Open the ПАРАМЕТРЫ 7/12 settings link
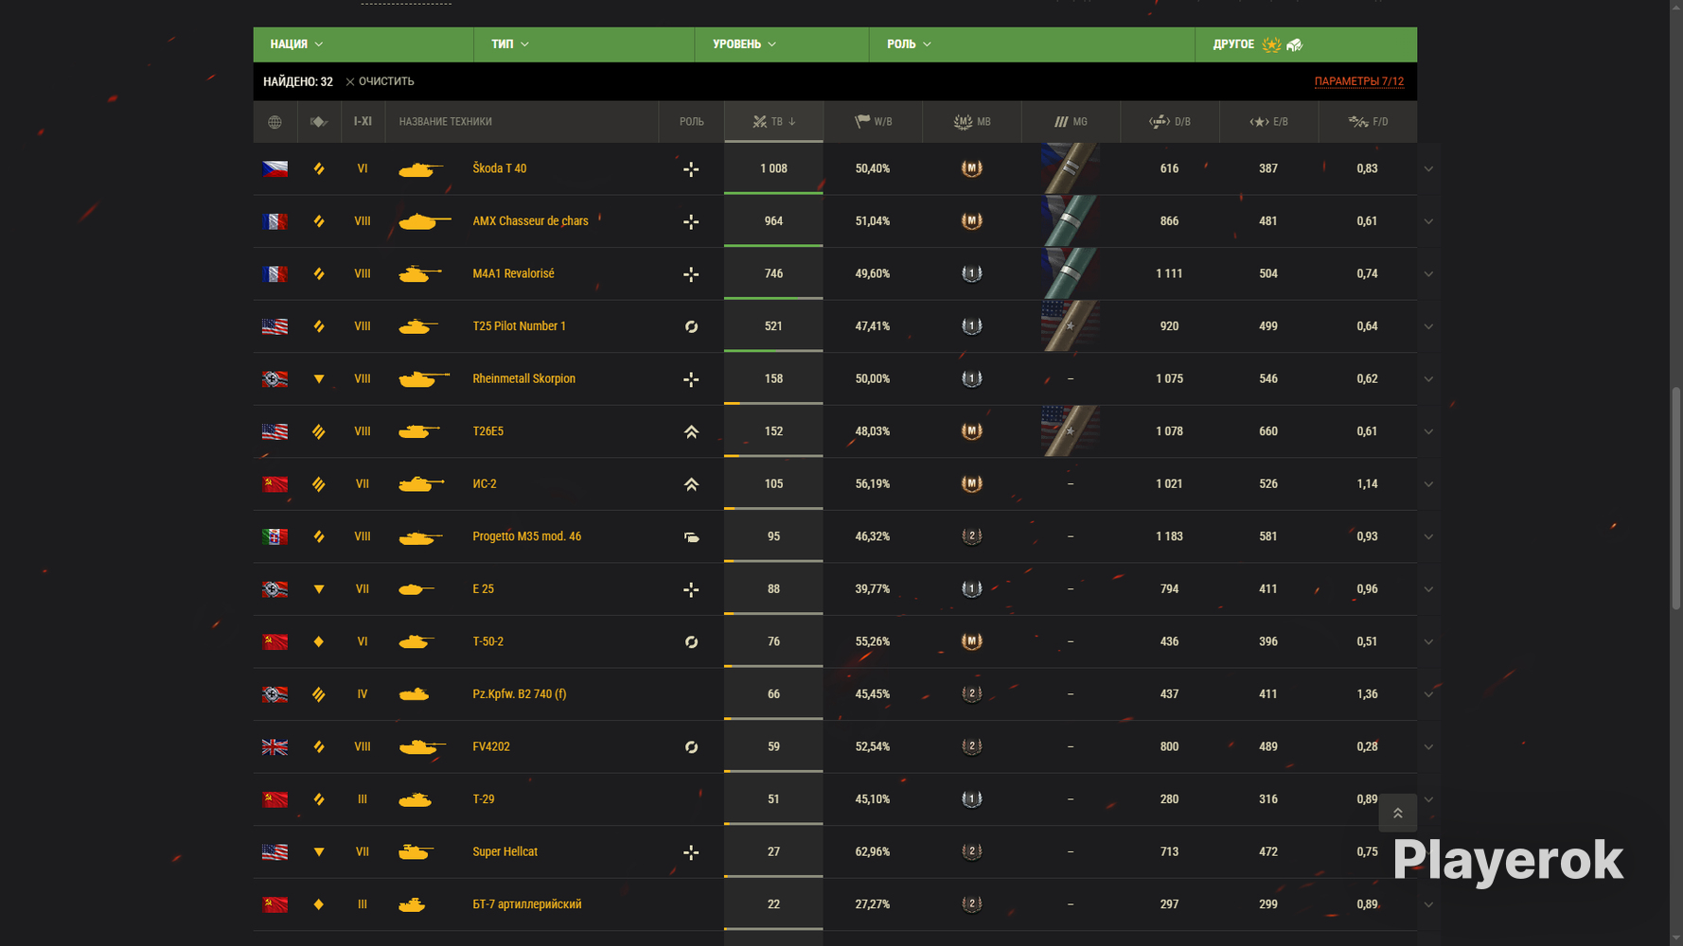This screenshot has width=1683, height=946. (x=1359, y=81)
